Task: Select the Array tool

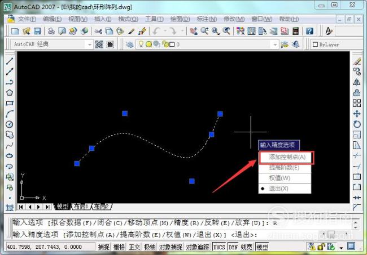Action: tap(357, 103)
